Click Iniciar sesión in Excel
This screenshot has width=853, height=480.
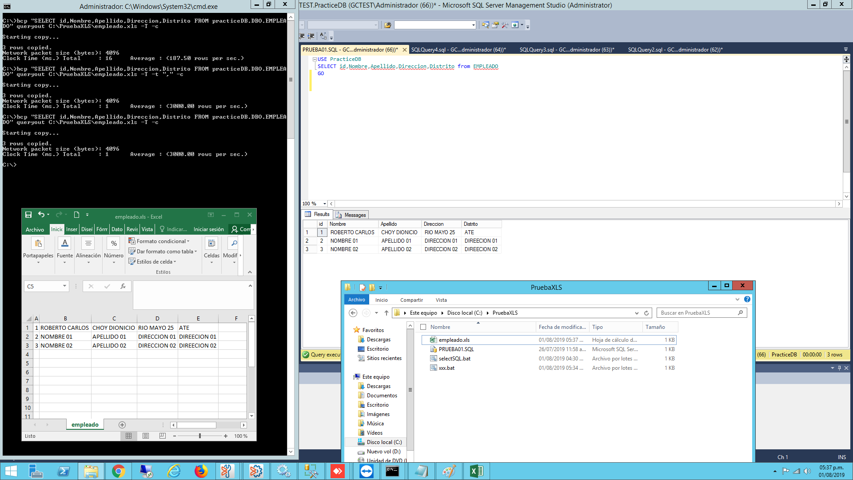coord(208,229)
